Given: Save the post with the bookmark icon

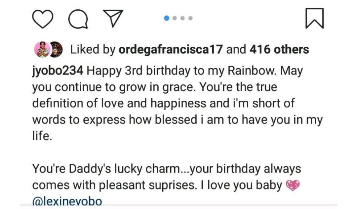Looking at the screenshot, I should coord(314,19).
